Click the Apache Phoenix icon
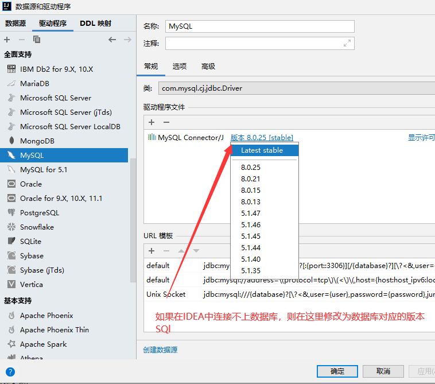Viewport: 435px width, 384px height. (x=11, y=316)
